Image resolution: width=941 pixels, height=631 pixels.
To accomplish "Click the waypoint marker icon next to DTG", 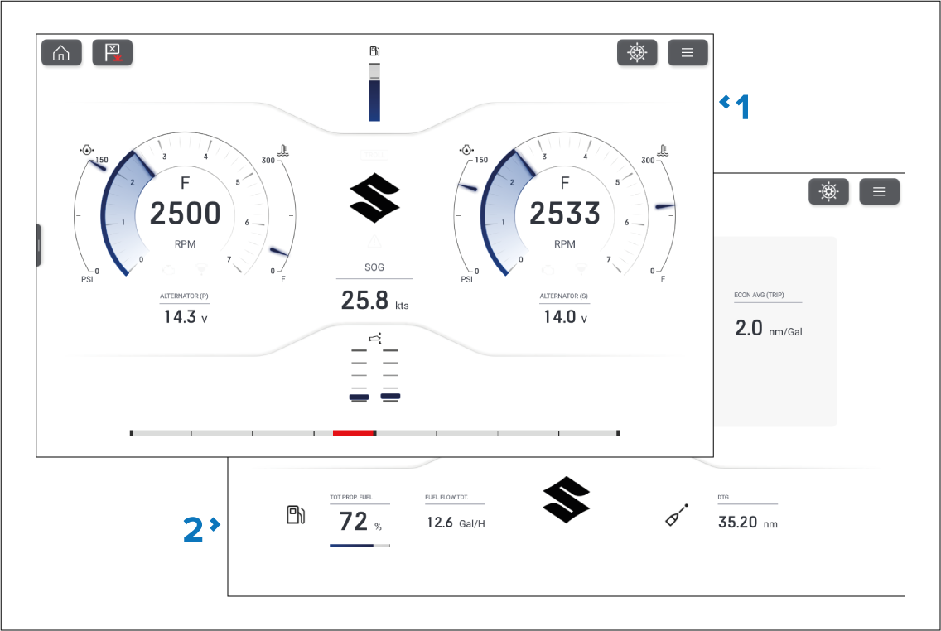I will (676, 517).
